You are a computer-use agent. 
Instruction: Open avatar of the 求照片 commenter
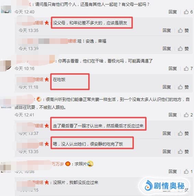click(6, 167)
